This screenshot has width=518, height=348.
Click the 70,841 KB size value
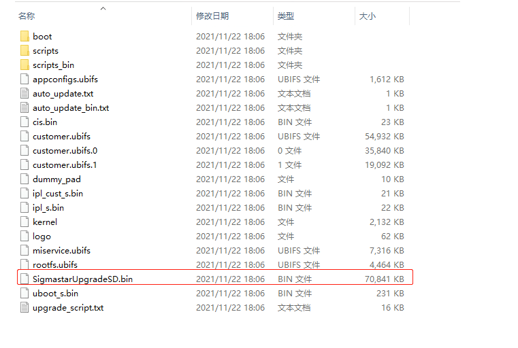(384, 279)
